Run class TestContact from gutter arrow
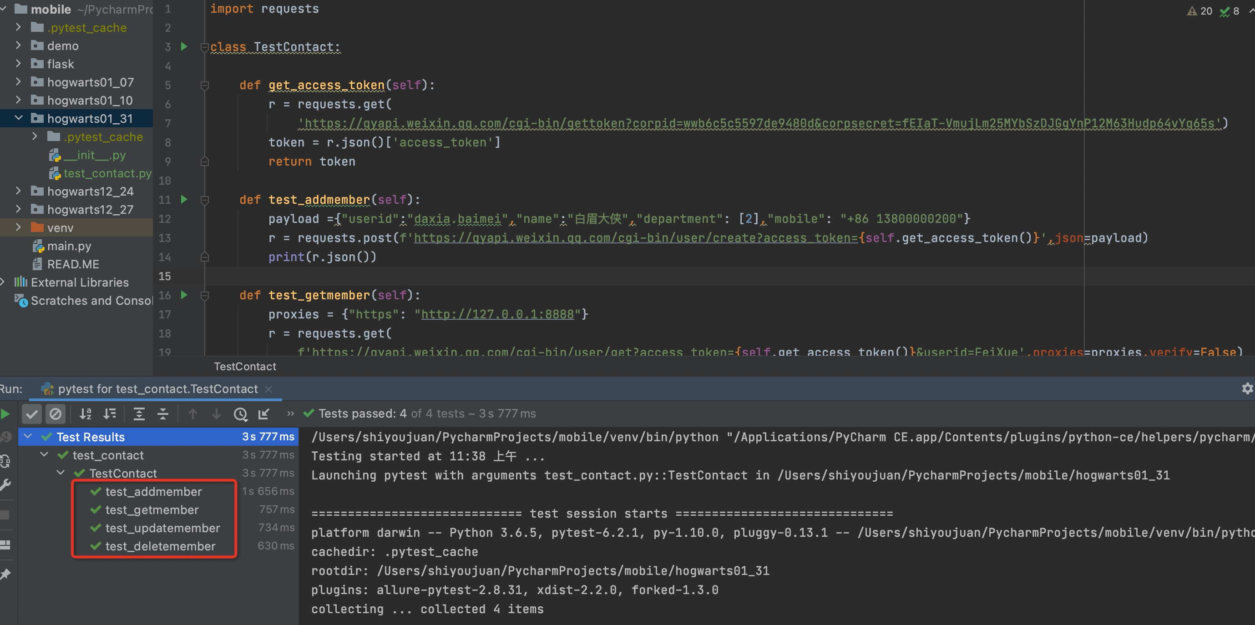The width and height of the screenshot is (1255, 625). (x=184, y=47)
